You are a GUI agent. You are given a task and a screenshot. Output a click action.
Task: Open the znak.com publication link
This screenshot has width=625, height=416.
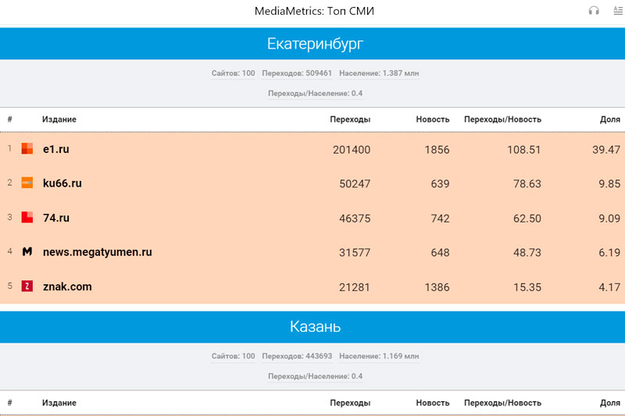[x=67, y=286]
